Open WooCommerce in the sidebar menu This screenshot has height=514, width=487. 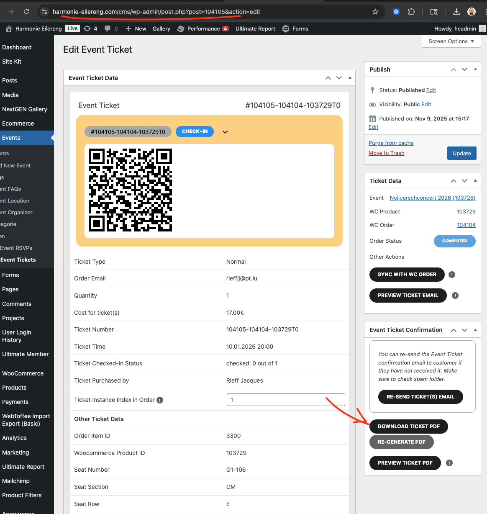[x=23, y=373]
